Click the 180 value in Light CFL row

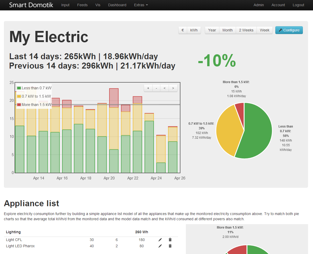click(142, 240)
